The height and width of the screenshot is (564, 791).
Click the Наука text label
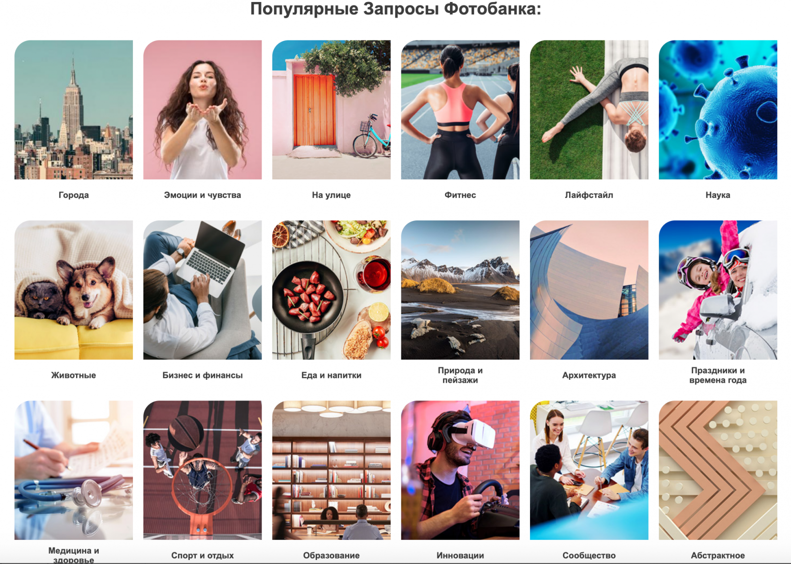[718, 195]
